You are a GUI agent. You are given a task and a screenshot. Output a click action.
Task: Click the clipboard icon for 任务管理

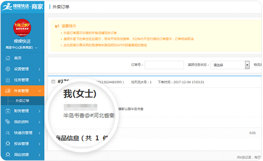(8, 80)
